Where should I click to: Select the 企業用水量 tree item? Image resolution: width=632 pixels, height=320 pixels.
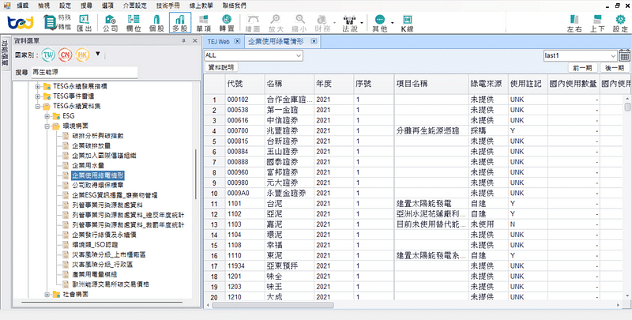coord(88,165)
